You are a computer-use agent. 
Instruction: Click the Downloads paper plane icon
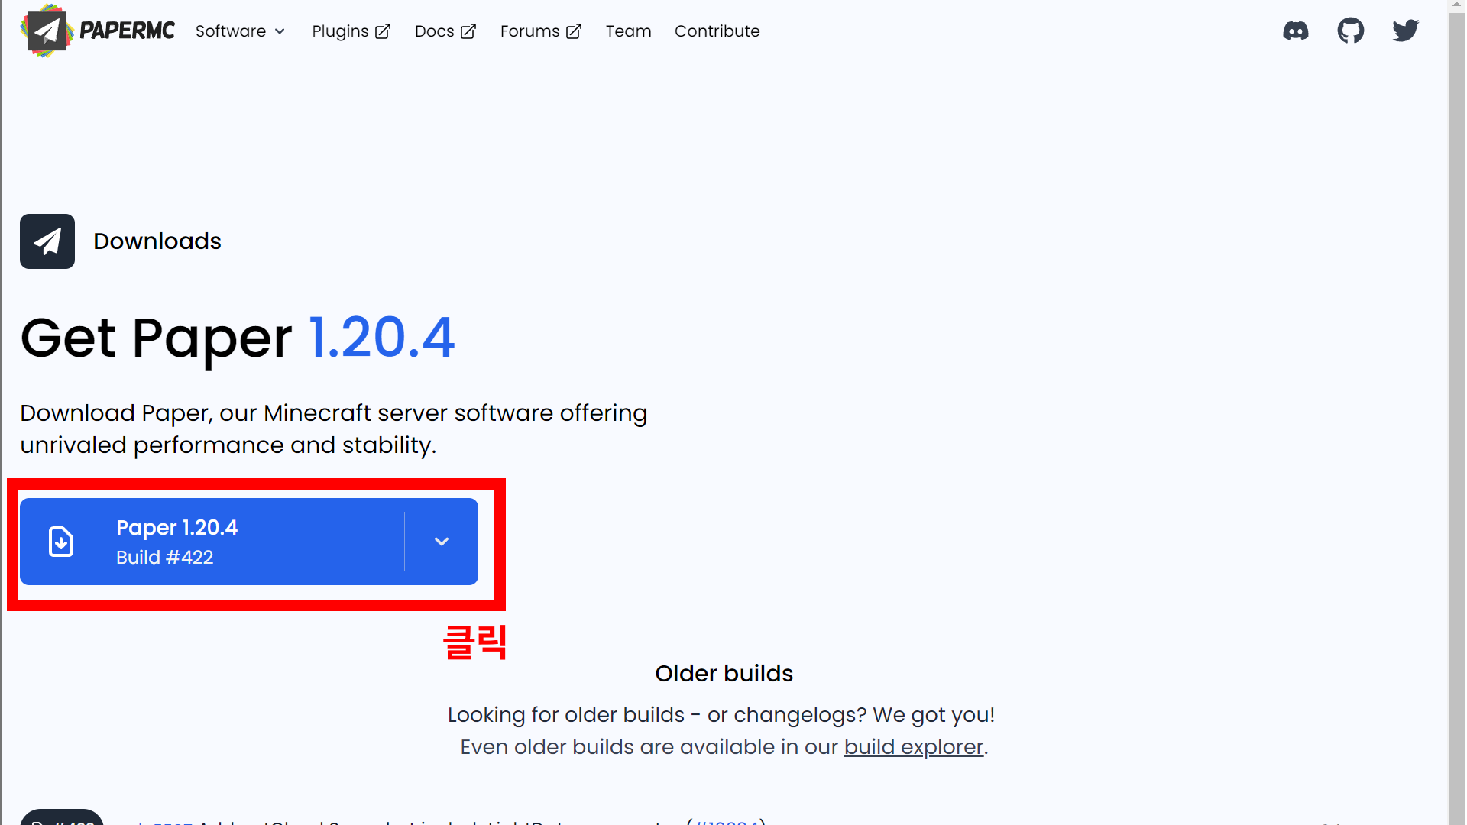click(x=47, y=241)
